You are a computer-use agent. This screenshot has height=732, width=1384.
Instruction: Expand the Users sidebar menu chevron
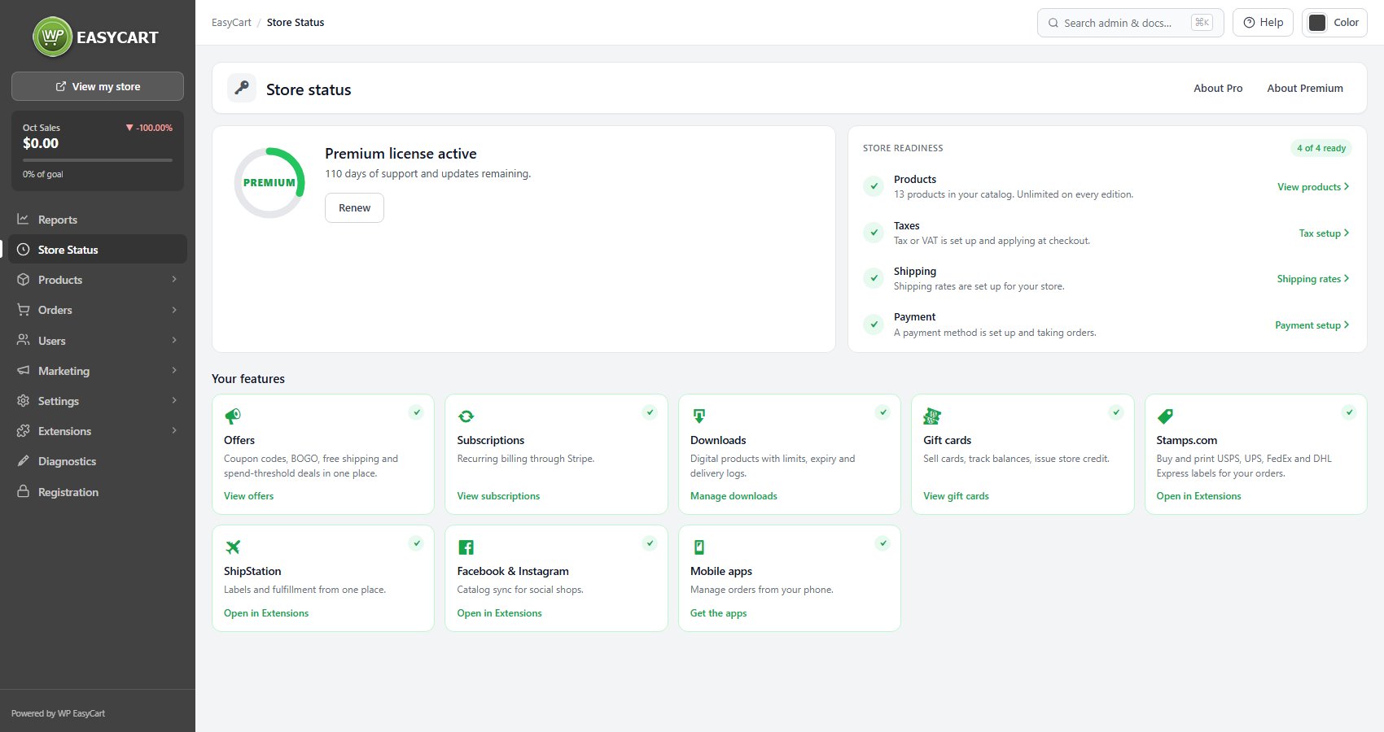174,340
